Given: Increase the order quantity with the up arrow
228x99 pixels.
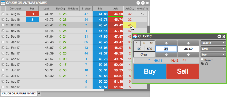Looking at the screenshot, I should pyautogui.click(x=166, y=43).
